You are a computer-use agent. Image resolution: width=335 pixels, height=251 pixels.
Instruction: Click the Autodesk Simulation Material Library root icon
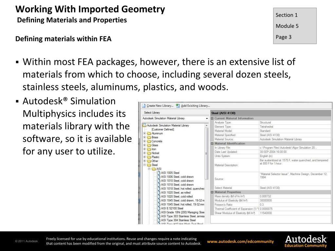tap(144, 126)
